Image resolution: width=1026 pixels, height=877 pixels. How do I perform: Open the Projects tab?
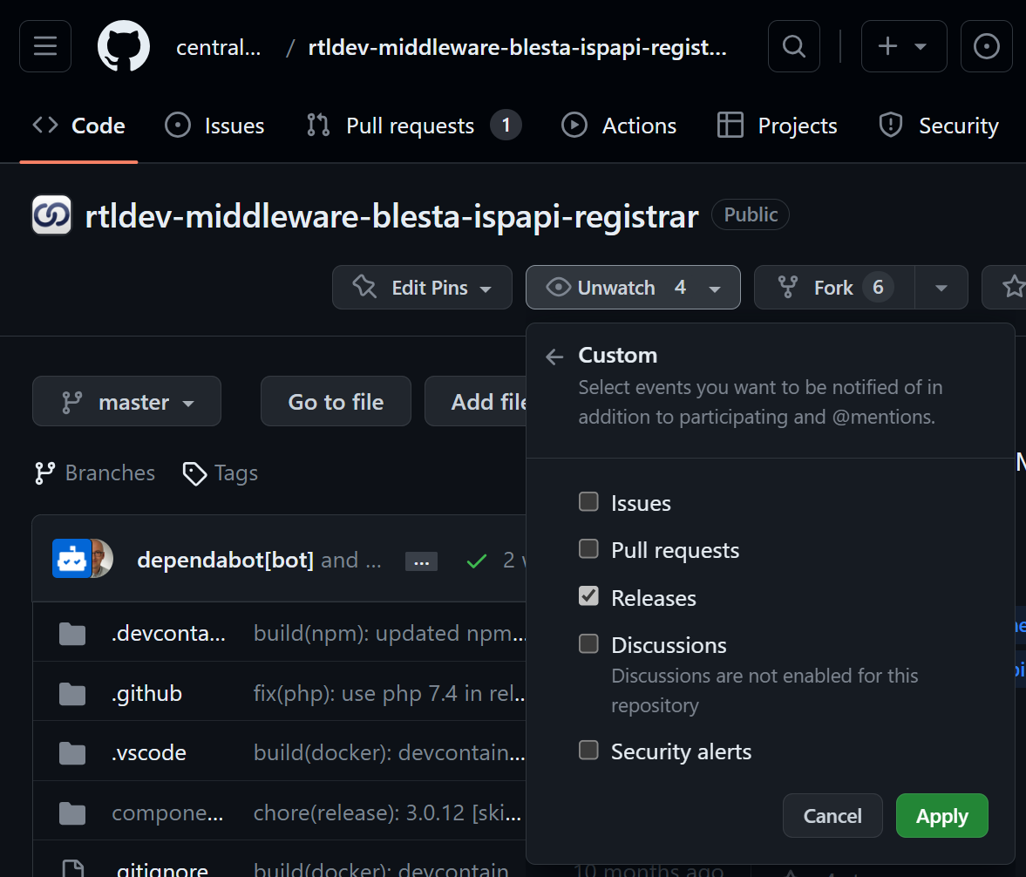tap(778, 125)
